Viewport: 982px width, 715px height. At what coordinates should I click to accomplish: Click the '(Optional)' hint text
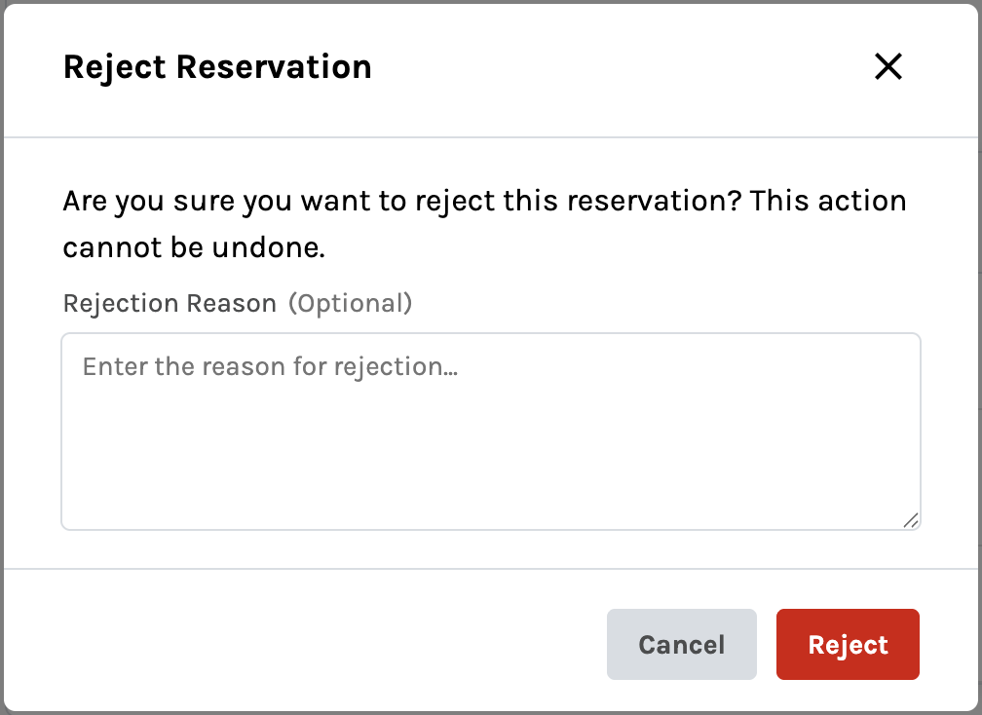[x=351, y=304]
